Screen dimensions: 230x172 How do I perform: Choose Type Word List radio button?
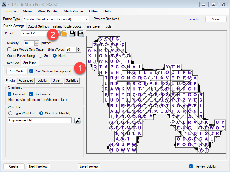point(10,113)
